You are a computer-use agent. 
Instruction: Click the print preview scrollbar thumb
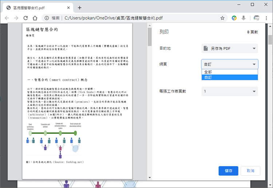pyautogui.click(x=150, y=37)
